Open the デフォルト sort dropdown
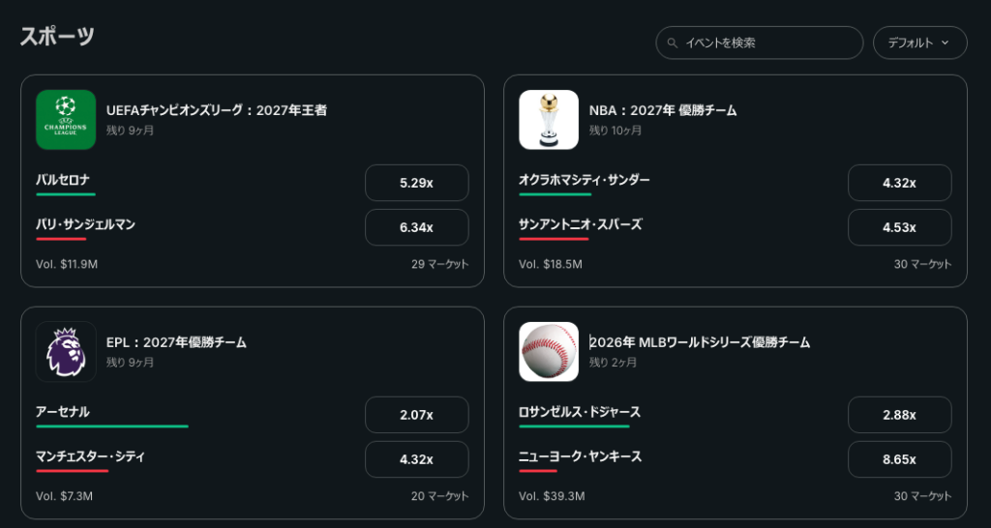This screenshot has width=991, height=528. click(x=919, y=43)
